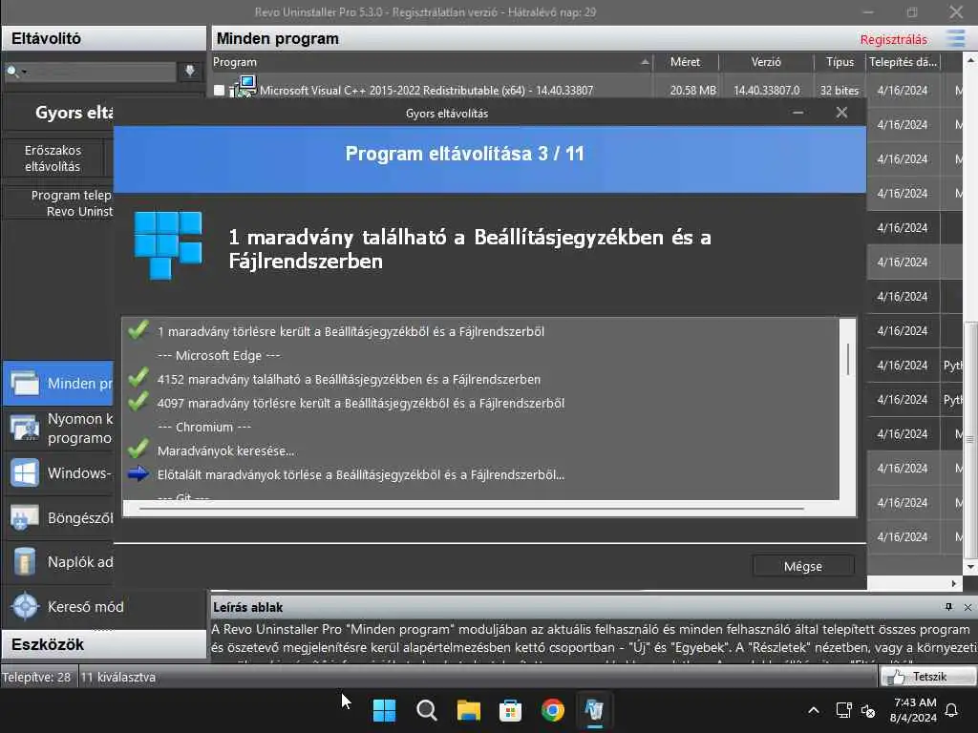Open the Naplók adatbázis module
Image resolution: width=978 pixels, height=733 pixels.
pyautogui.click(x=58, y=561)
